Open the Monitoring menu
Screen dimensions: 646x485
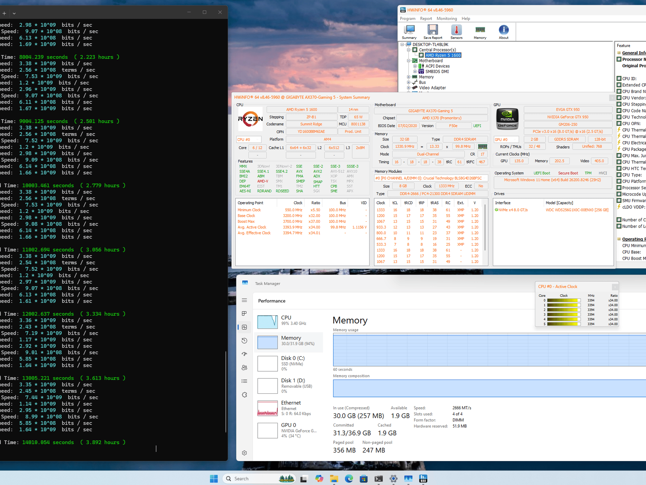coord(447,19)
